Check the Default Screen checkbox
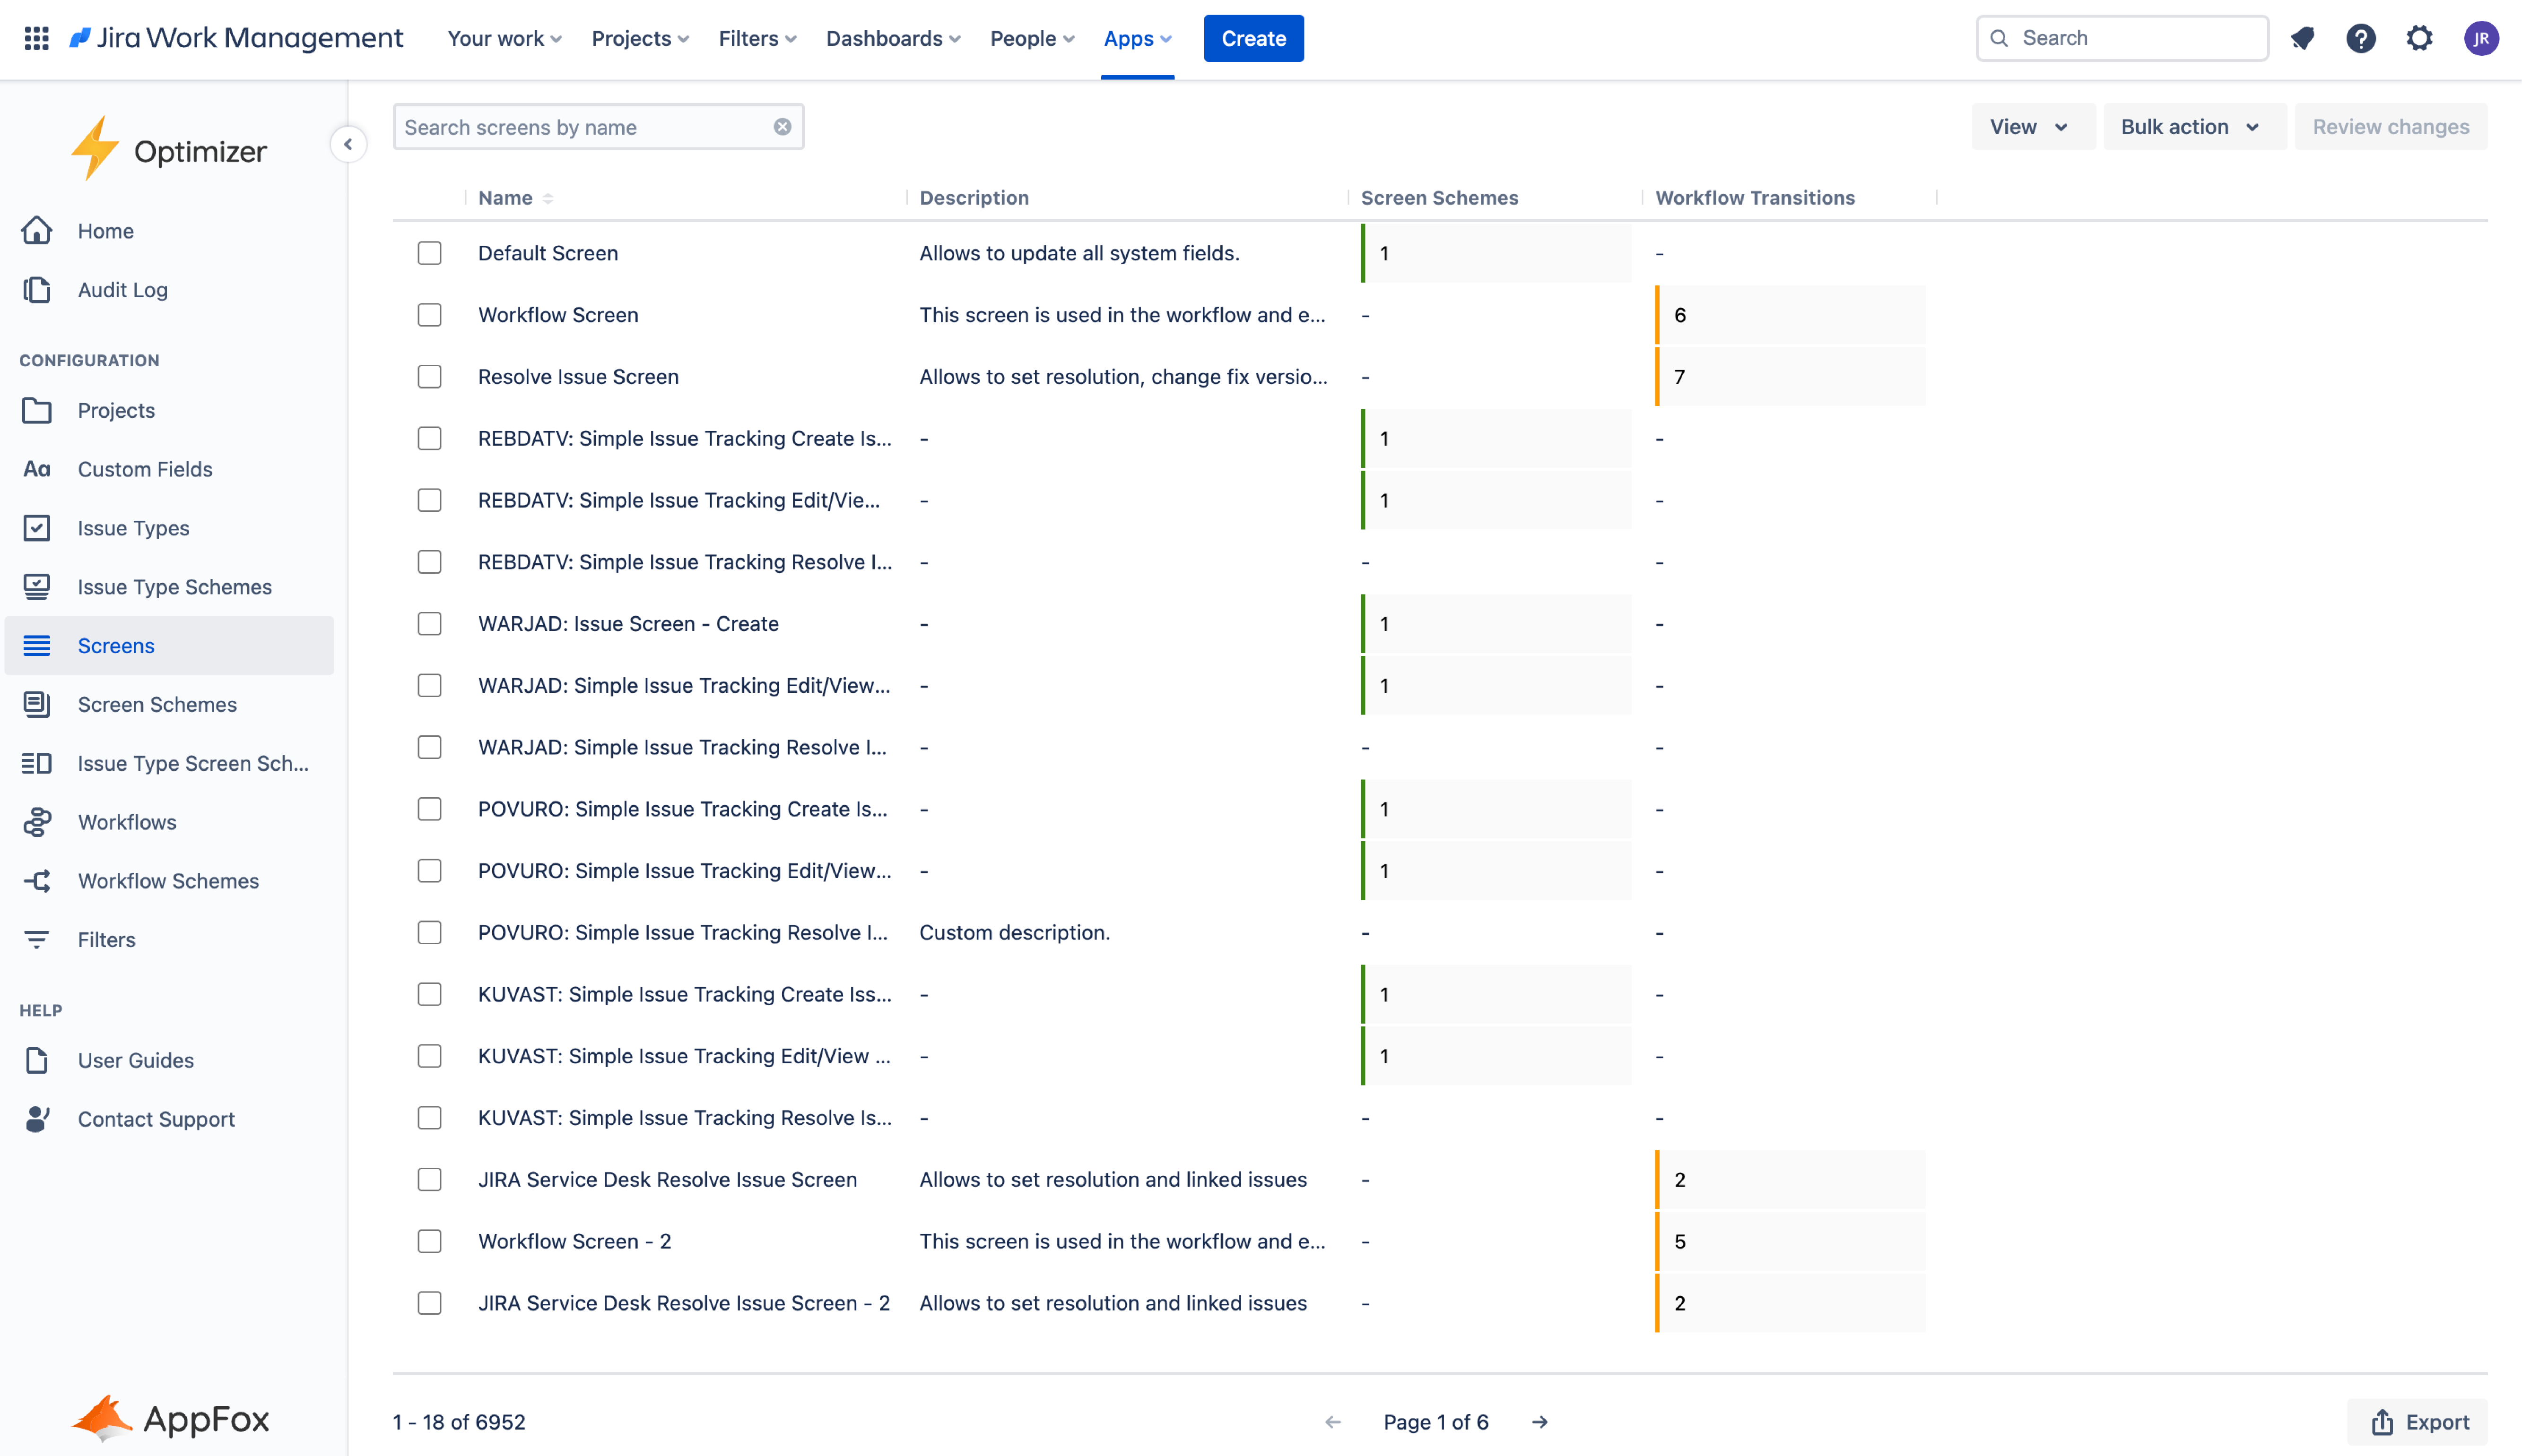2522x1456 pixels. 429,253
